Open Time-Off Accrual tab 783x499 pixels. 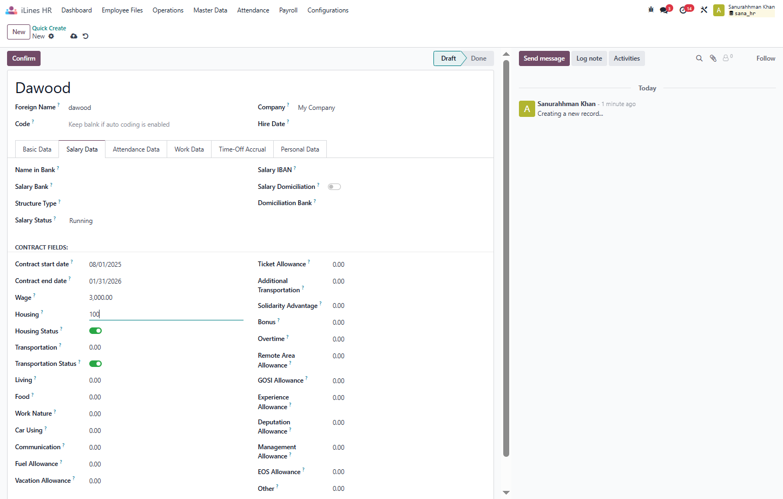pos(242,149)
